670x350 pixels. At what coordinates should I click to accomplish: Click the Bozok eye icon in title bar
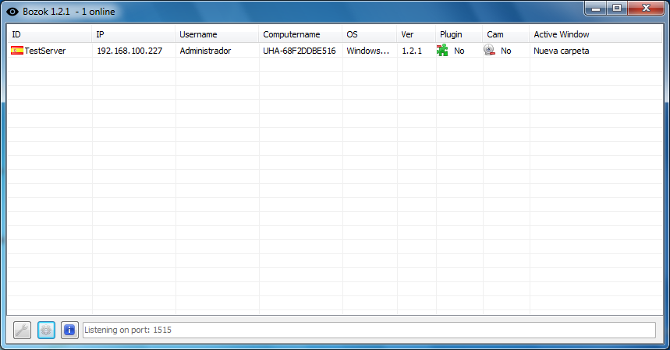[12, 11]
